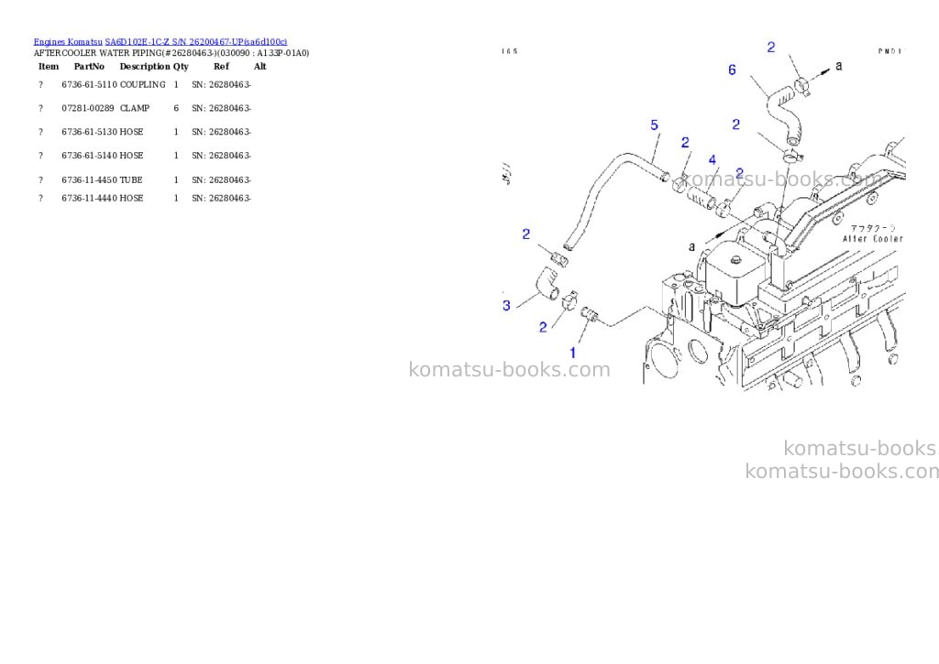Click the Alt column header

[260, 66]
